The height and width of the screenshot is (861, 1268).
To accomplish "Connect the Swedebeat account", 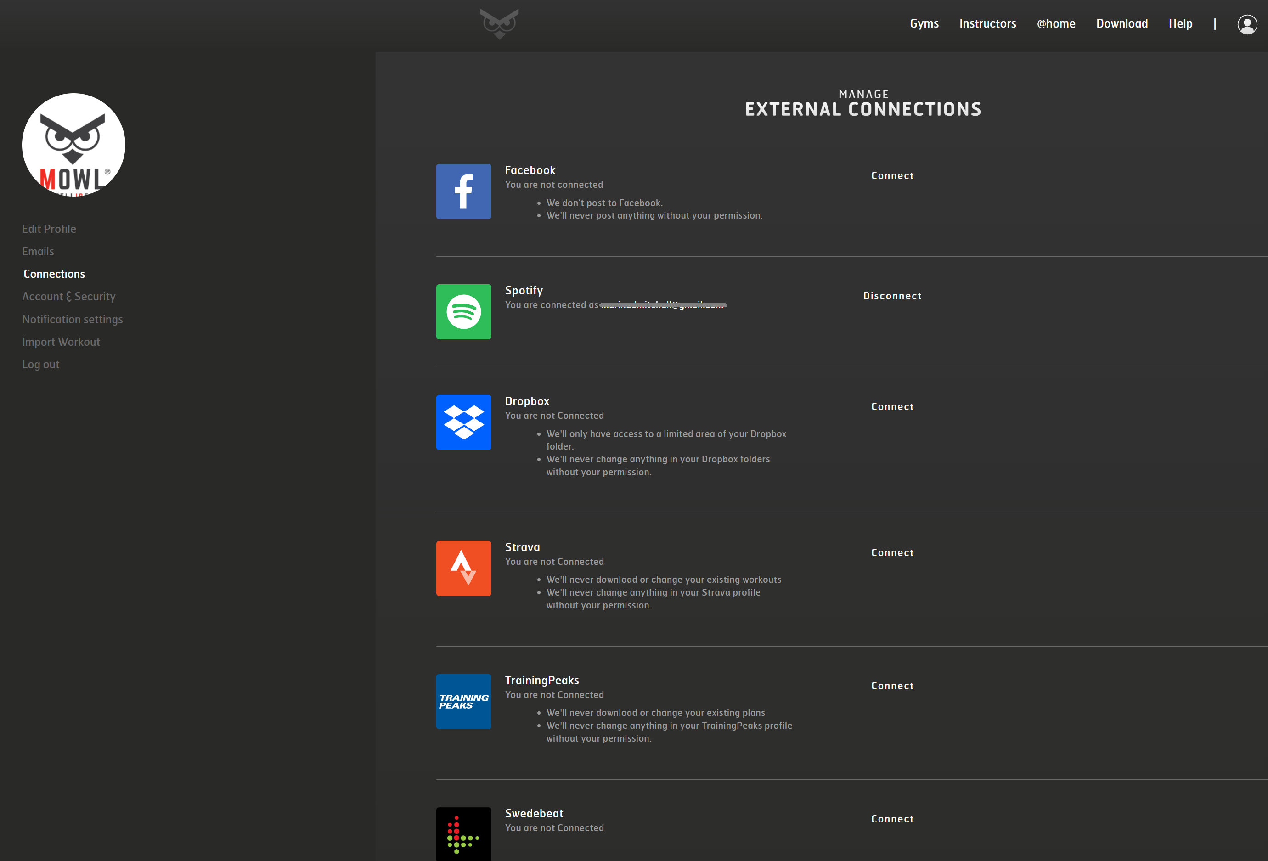I will pyautogui.click(x=892, y=819).
